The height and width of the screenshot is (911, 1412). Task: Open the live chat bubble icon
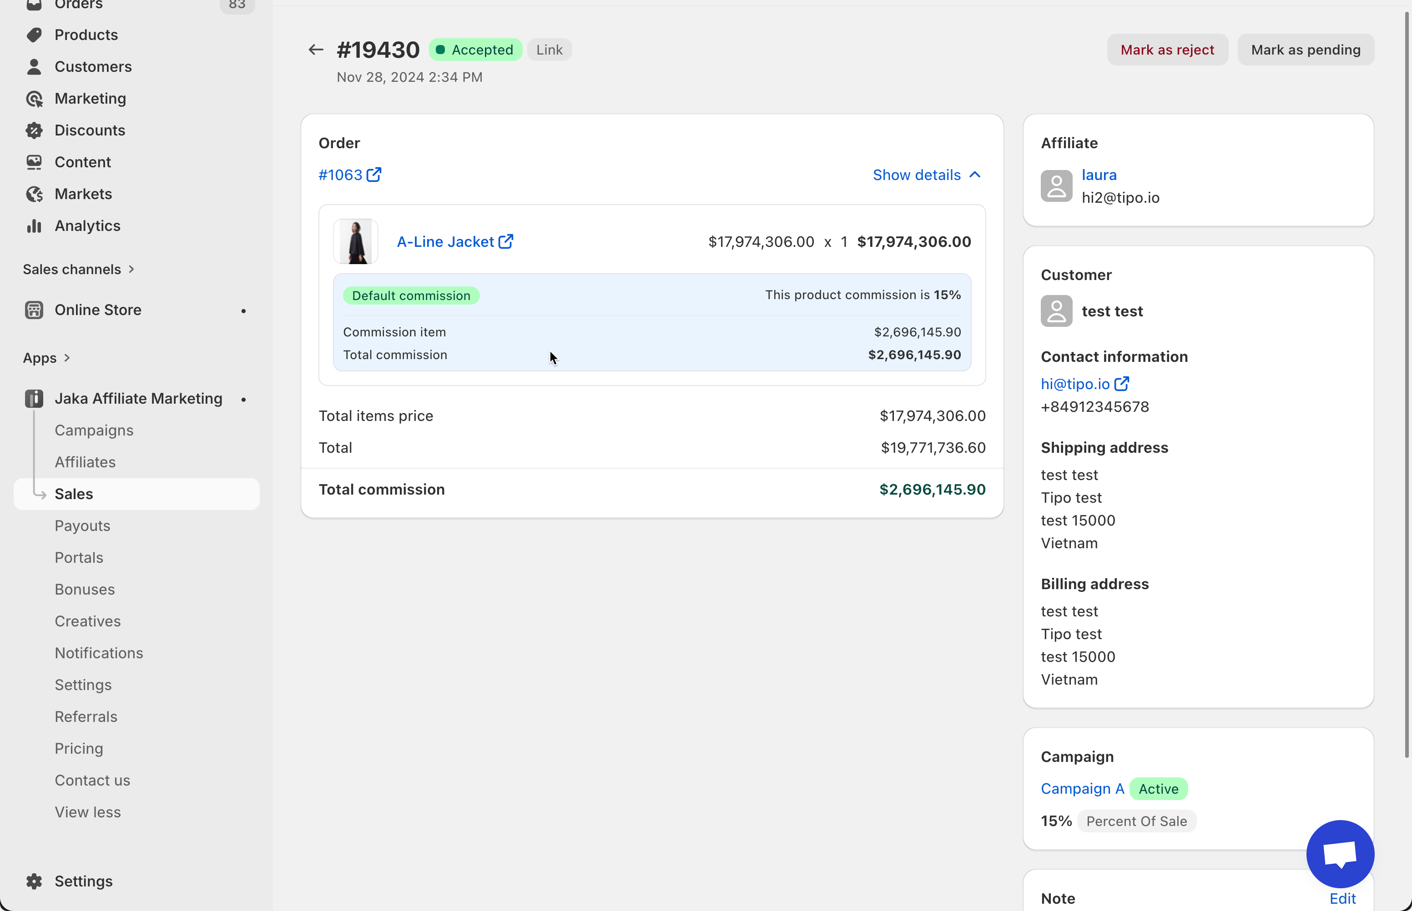[x=1340, y=854]
